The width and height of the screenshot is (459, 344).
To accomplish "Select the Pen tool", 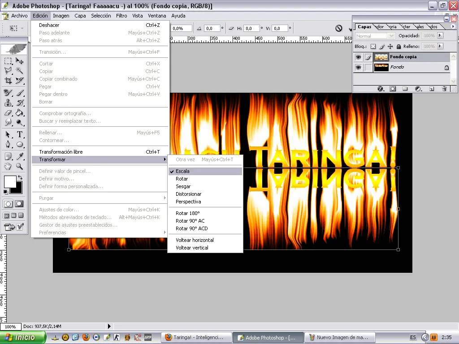I will 8,144.
